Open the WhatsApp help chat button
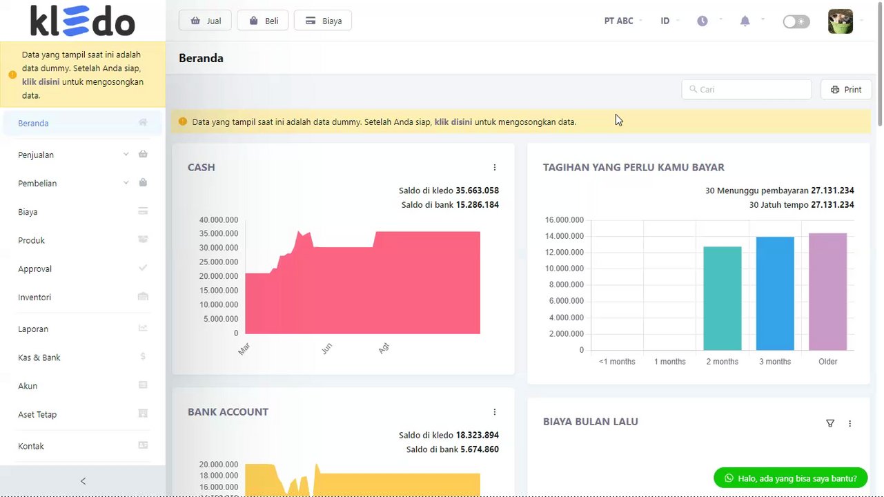Image resolution: width=884 pixels, height=497 pixels. [x=791, y=478]
